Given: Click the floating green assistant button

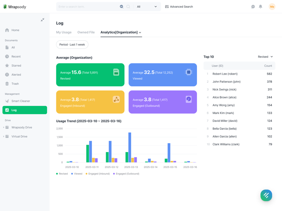Looking at the screenshot, I should tap(266, 195).
